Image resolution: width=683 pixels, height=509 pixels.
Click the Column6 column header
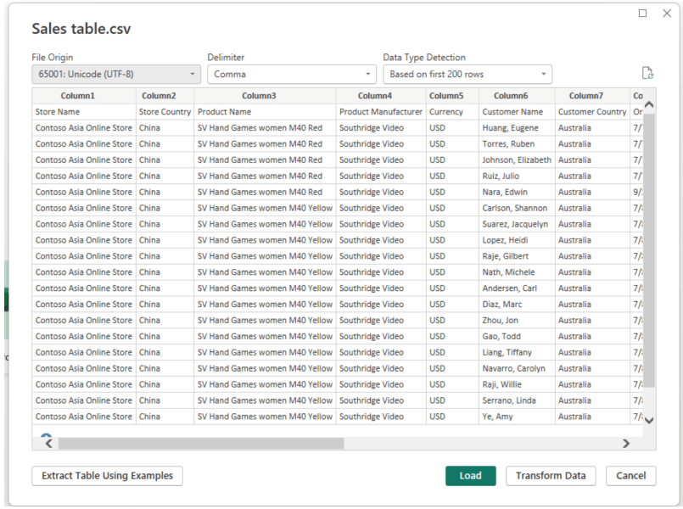click(517, 96)
